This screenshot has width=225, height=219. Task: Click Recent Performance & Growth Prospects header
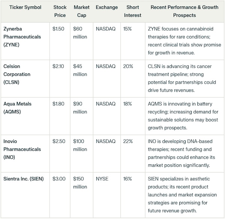(184, 11)
